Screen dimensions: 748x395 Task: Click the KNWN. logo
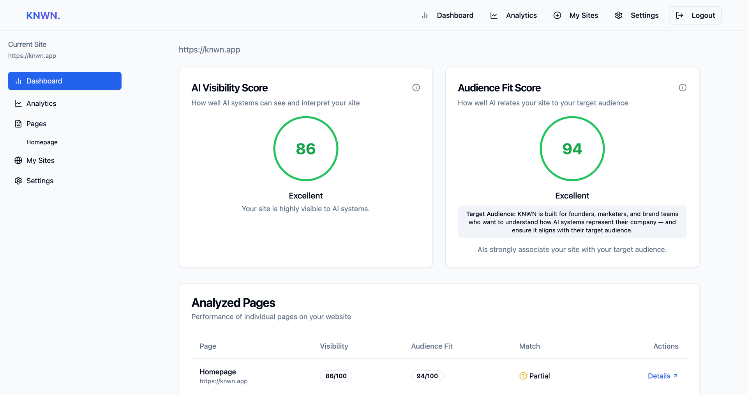[x=43, y=16]
